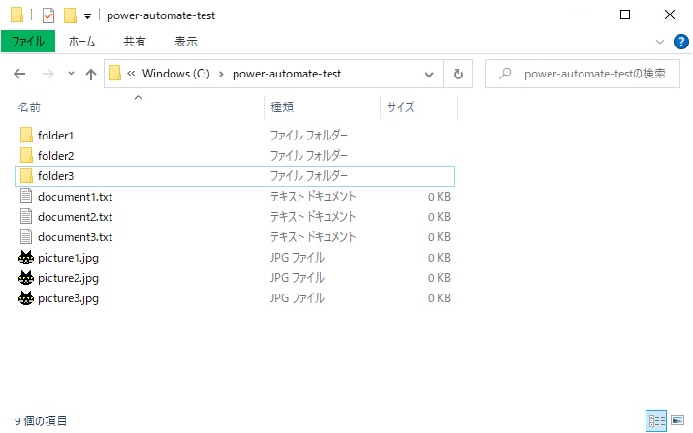The width and height of the screenshot is (693, 433).
Task: Click the folder3 name text
Action: (55, 176)
